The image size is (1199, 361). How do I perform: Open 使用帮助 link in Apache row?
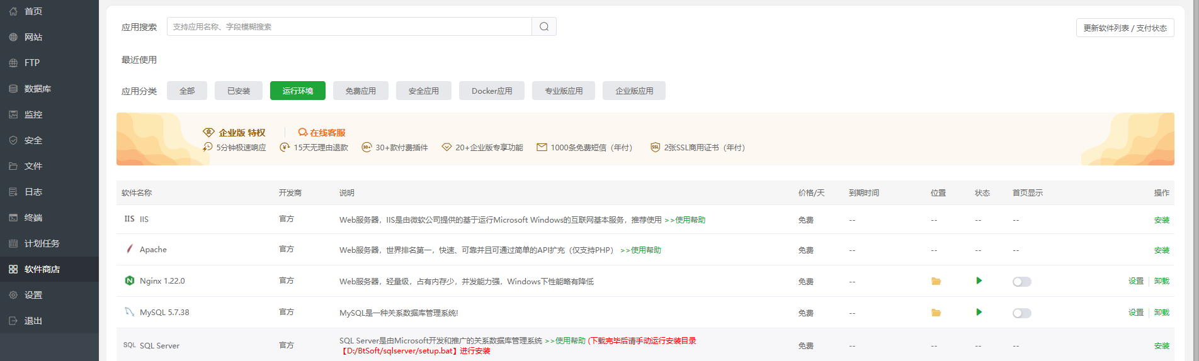tap(641, 250)
